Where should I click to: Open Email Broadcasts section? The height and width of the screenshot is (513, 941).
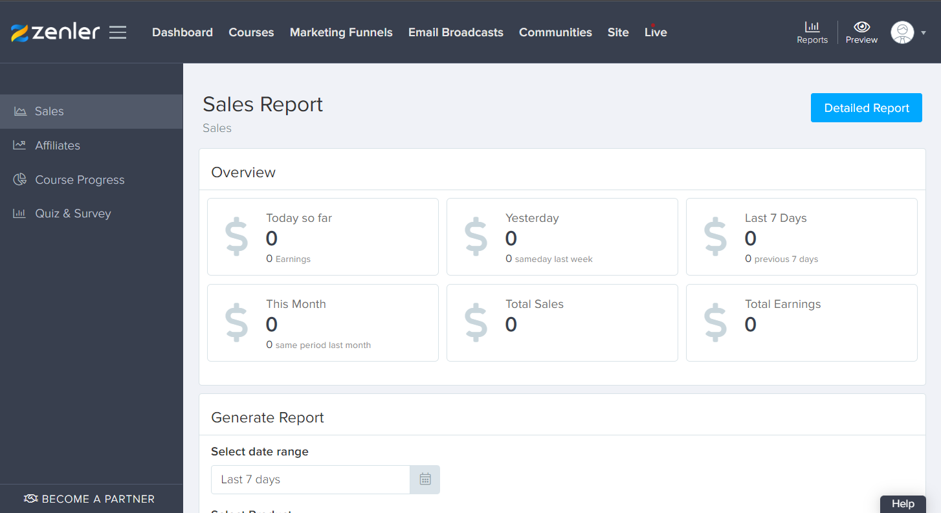pyautogui.click(x=456, y=32)
